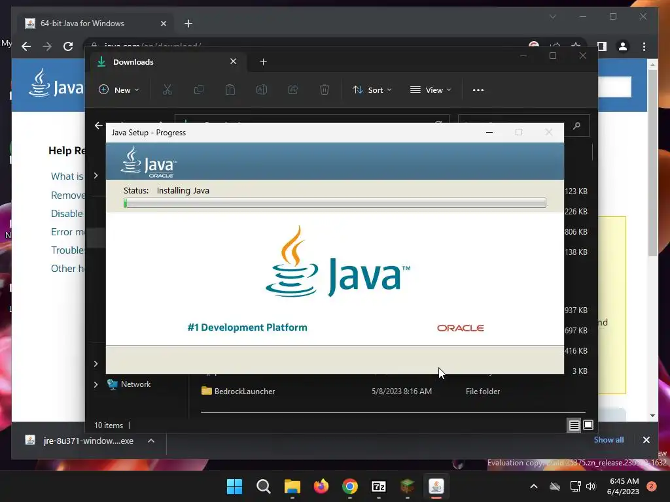Image resolution: width=670 pixels, height=502 pixels.
Task: Click the search magnifier in Explorer
Action: tap(577, 125)
